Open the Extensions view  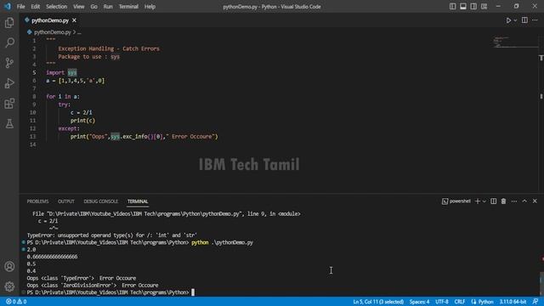click(x=9, y=104)
